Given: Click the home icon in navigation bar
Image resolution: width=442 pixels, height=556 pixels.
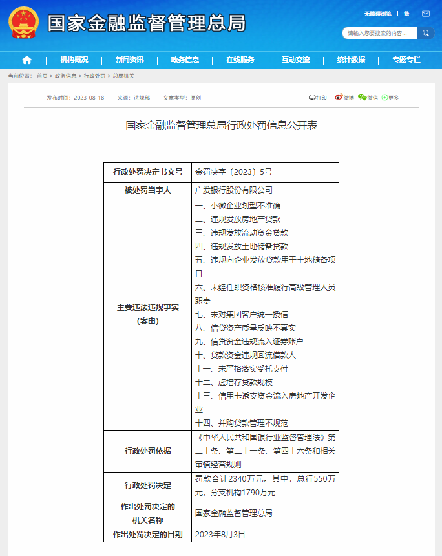Looking at the screenshot, I should click(x=27, y=60).
